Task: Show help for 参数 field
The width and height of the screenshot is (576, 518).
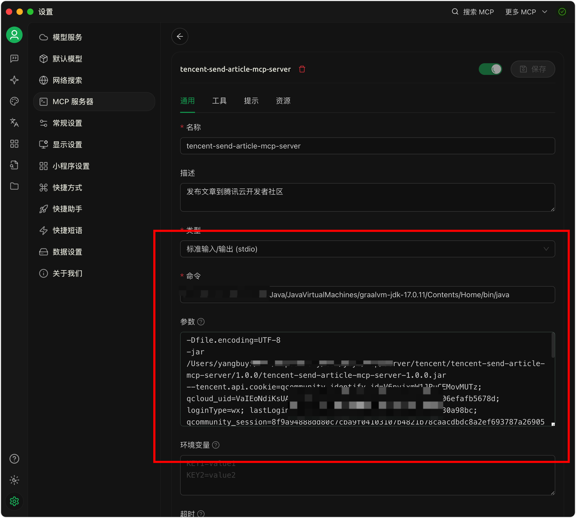Action: coord(201,322)
